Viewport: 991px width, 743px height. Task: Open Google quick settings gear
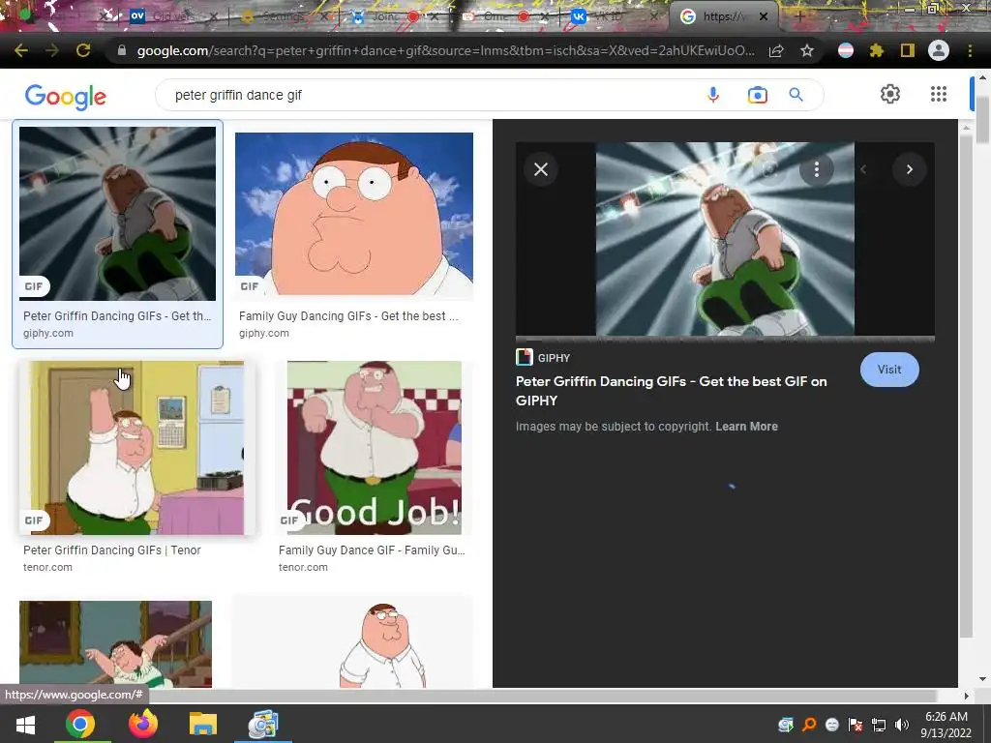point(890,94)
